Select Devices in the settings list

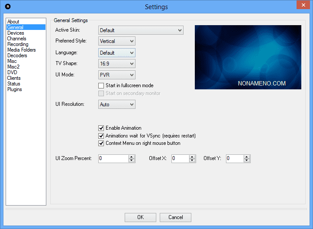[x=16, y=33]
